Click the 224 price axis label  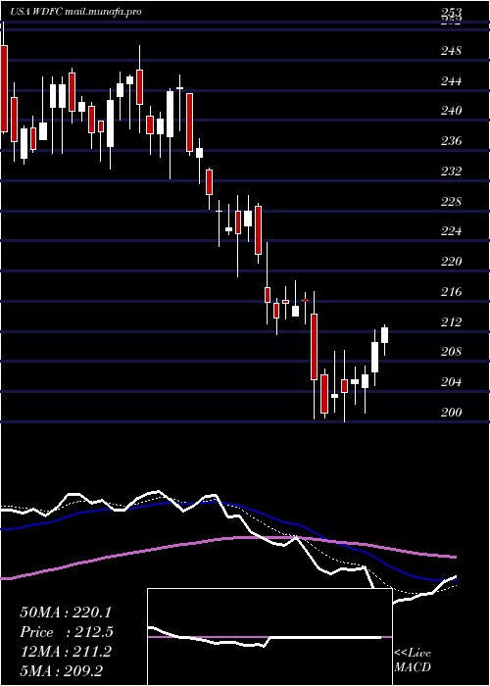click(452, 231)
